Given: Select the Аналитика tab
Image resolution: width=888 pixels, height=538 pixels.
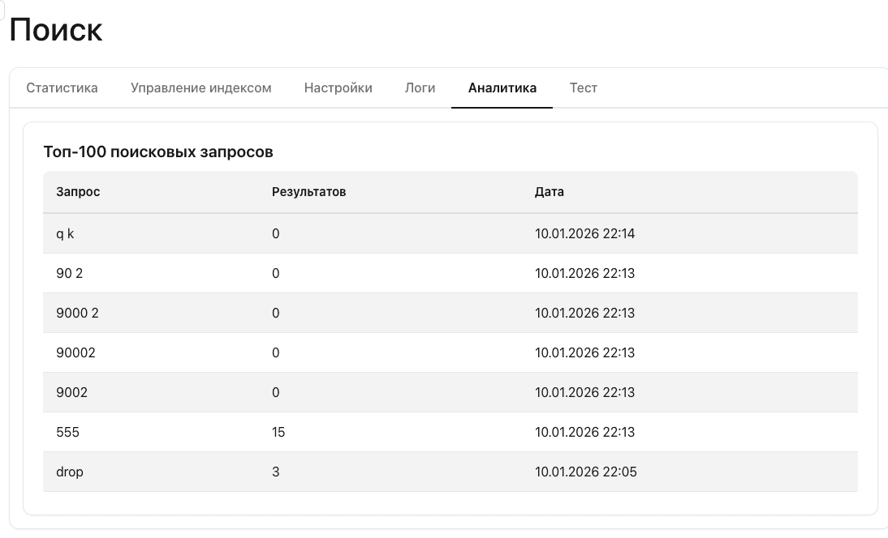Looking at the screenshot, I should (502, 88).
